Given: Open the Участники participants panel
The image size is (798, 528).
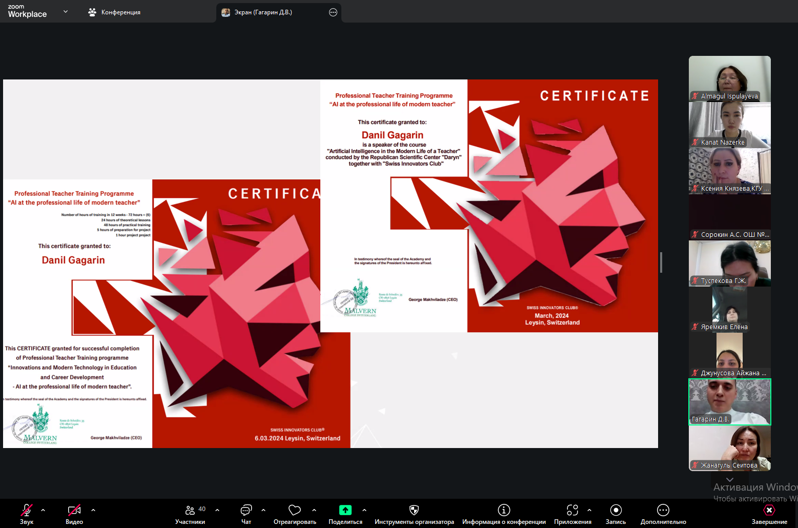Looking at the screenshot, I should click(190, 510).
